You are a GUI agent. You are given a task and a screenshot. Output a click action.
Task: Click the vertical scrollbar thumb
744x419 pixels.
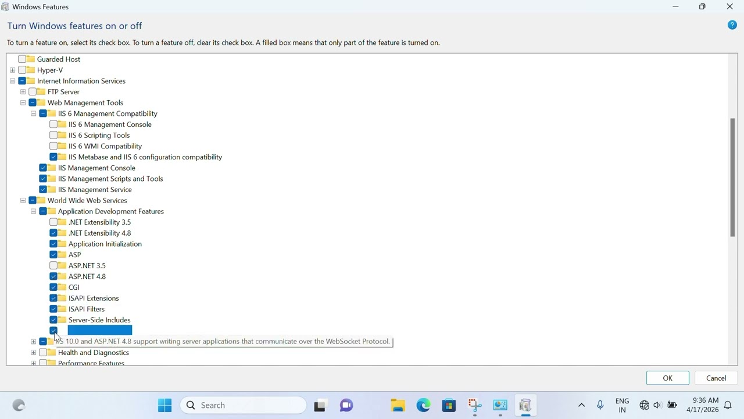pos(732,177)
